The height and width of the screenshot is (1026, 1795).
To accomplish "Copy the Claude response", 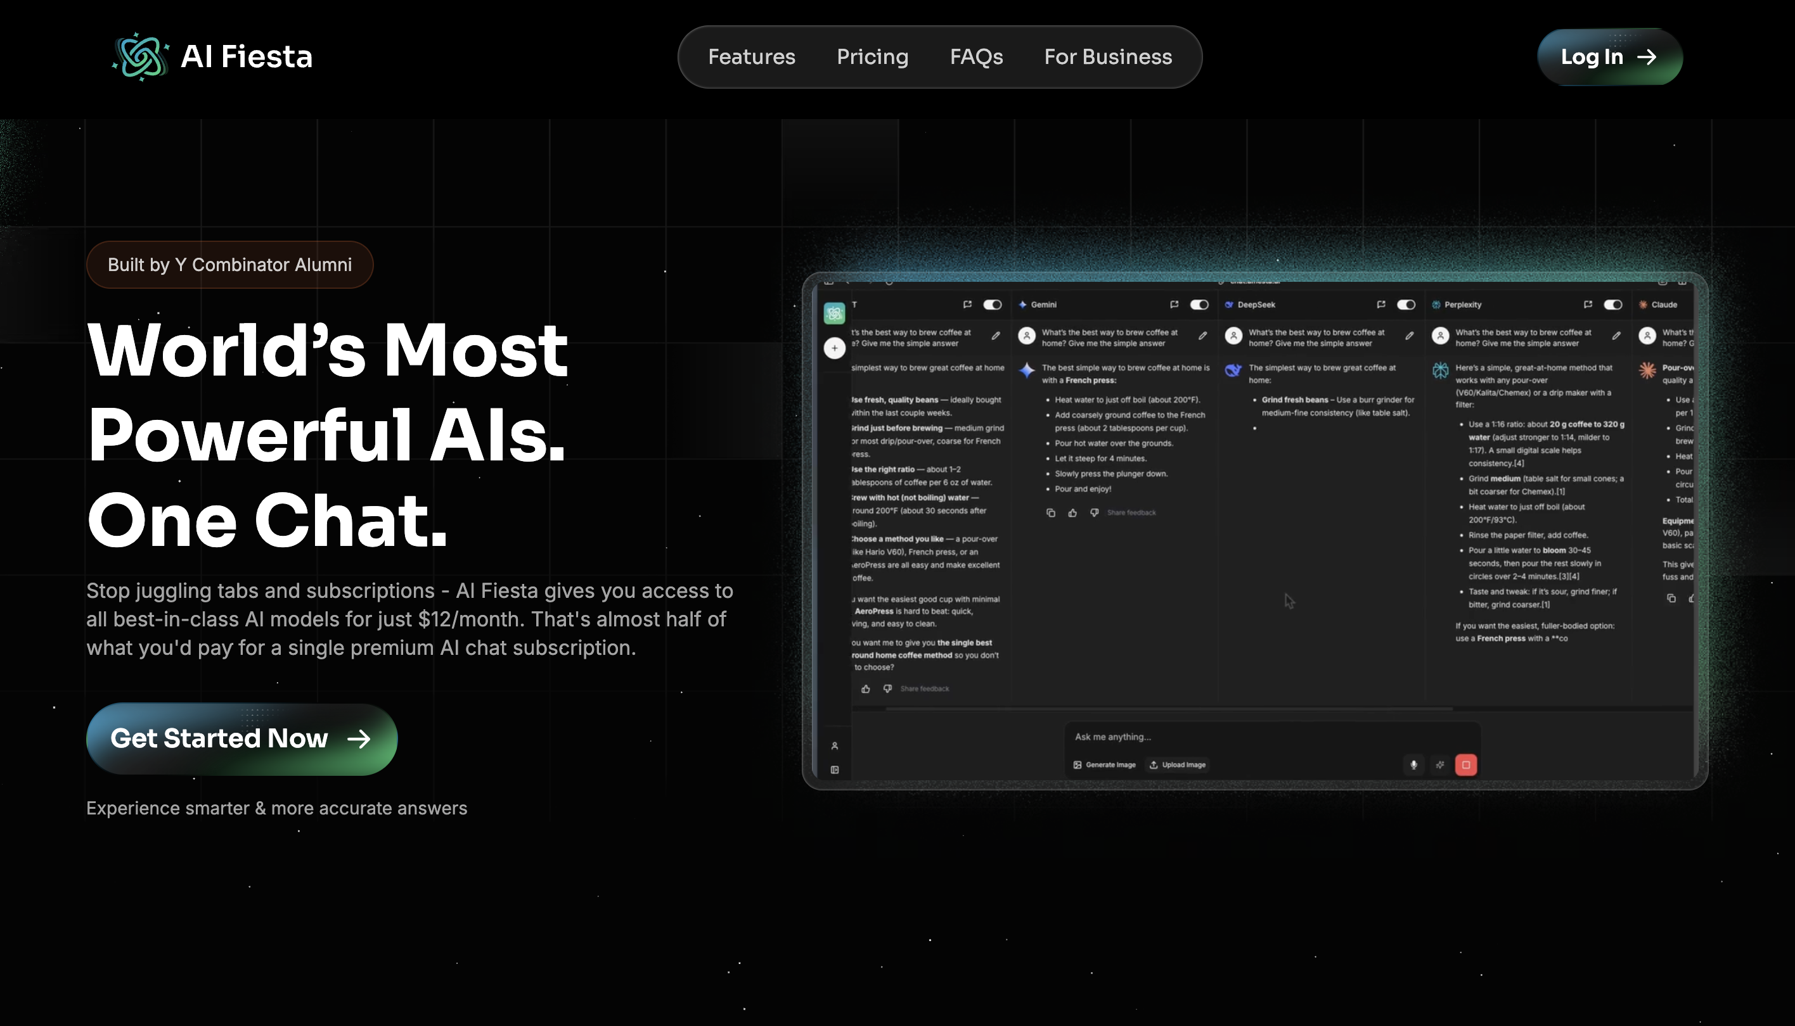I will click(1671, 598).
